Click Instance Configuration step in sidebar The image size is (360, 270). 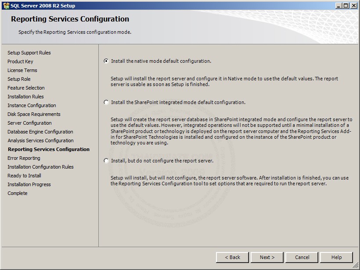click(32, 105)
